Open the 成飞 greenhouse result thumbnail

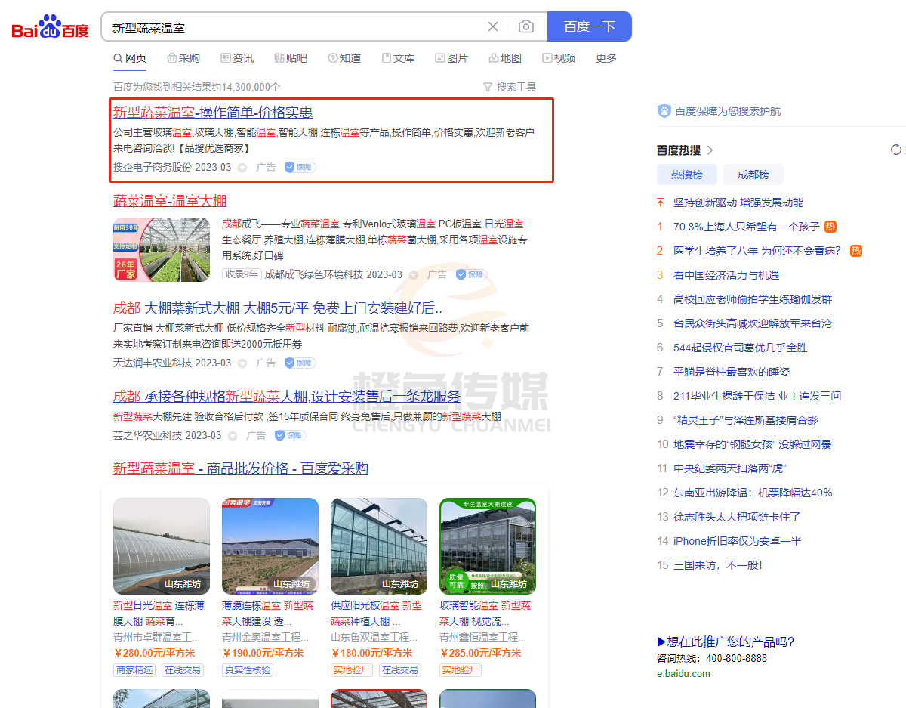click(x=162, y=250)
